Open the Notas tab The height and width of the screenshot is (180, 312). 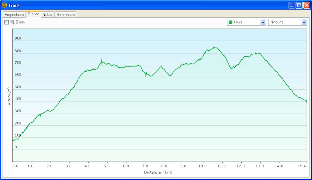[47, 15]
